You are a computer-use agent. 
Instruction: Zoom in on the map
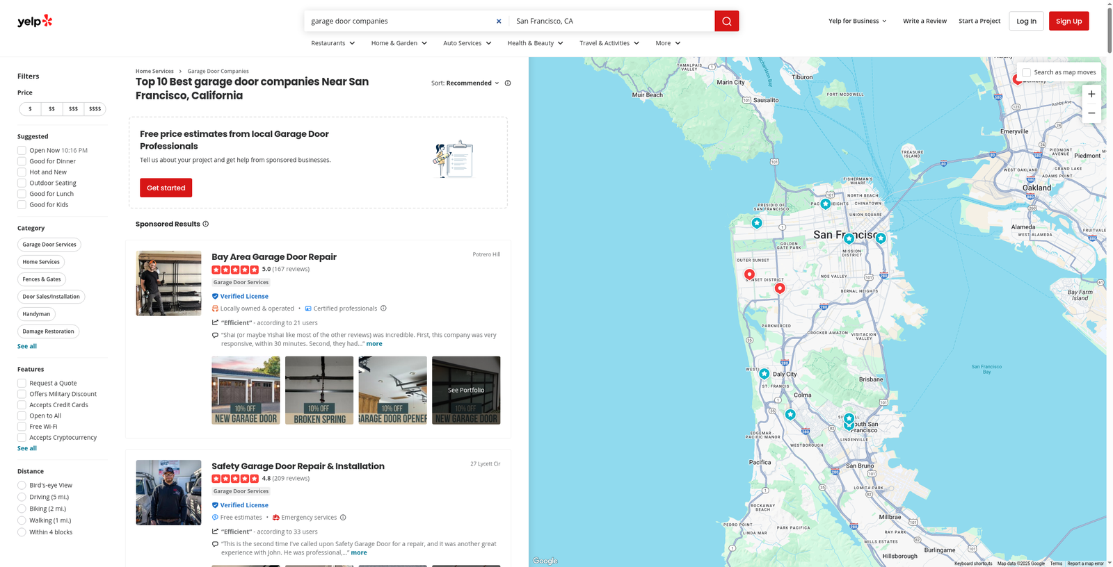coord(1091,94)
